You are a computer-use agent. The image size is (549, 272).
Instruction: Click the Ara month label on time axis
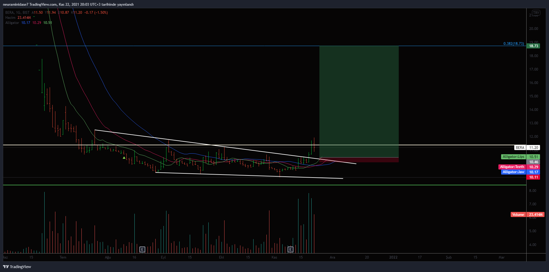pyautogui.click(x=332, y=257)
